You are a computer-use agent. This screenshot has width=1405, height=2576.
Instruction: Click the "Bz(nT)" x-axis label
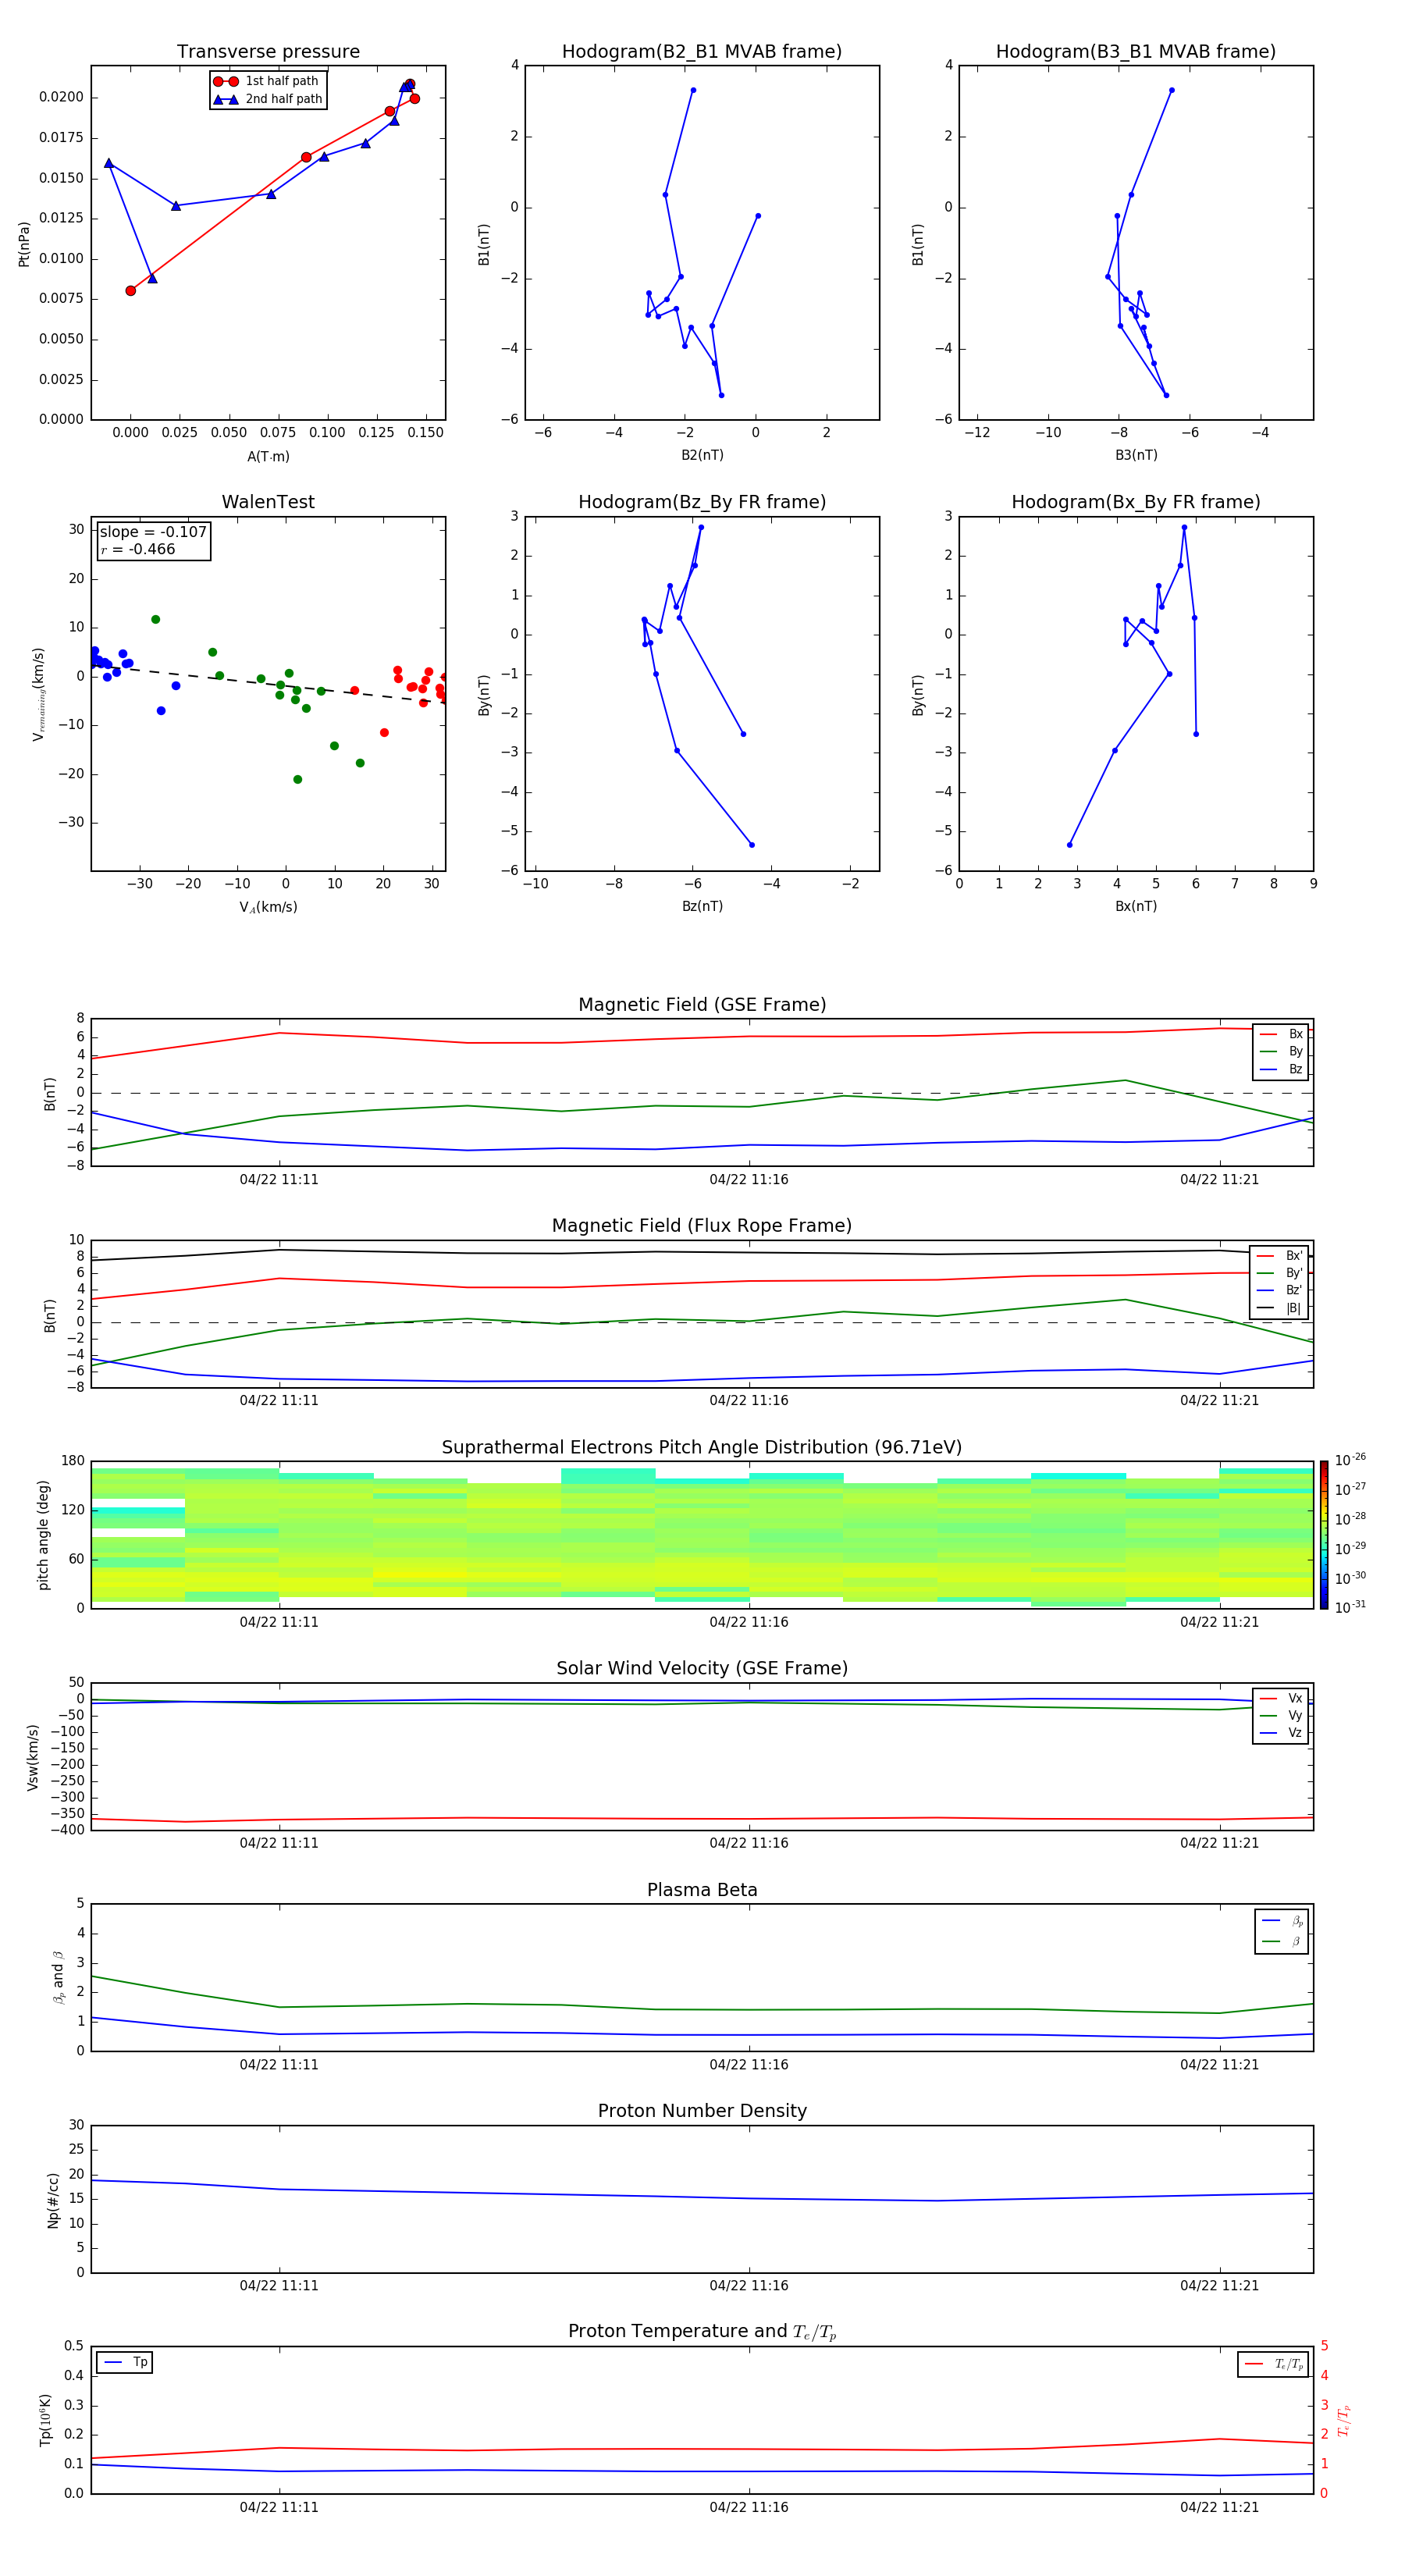pyautogui.click(x=702, y=906)
